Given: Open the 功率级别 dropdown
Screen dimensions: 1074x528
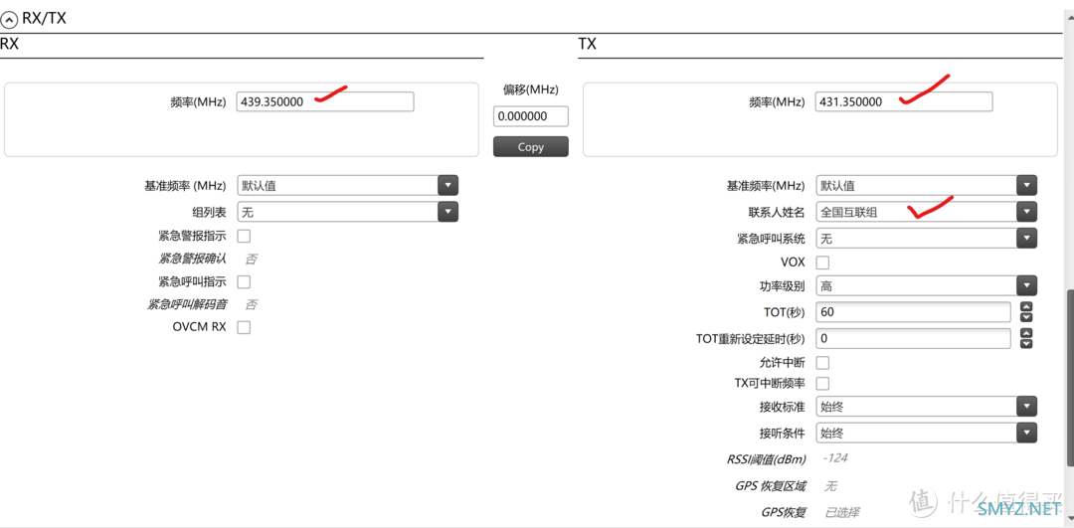Looking at the screenshot, I should click(926, 285).
